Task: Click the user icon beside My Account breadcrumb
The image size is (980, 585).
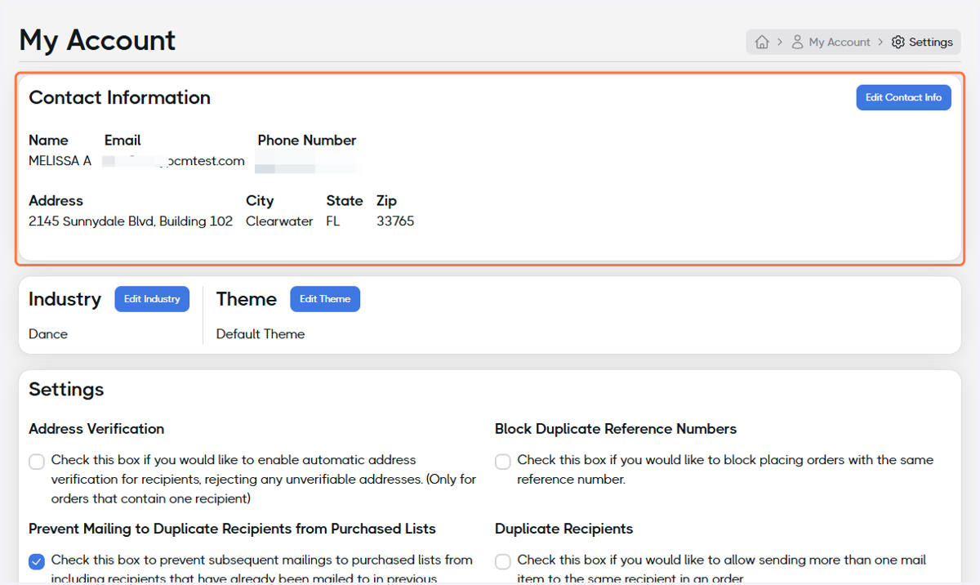Action: coord(797,42)
